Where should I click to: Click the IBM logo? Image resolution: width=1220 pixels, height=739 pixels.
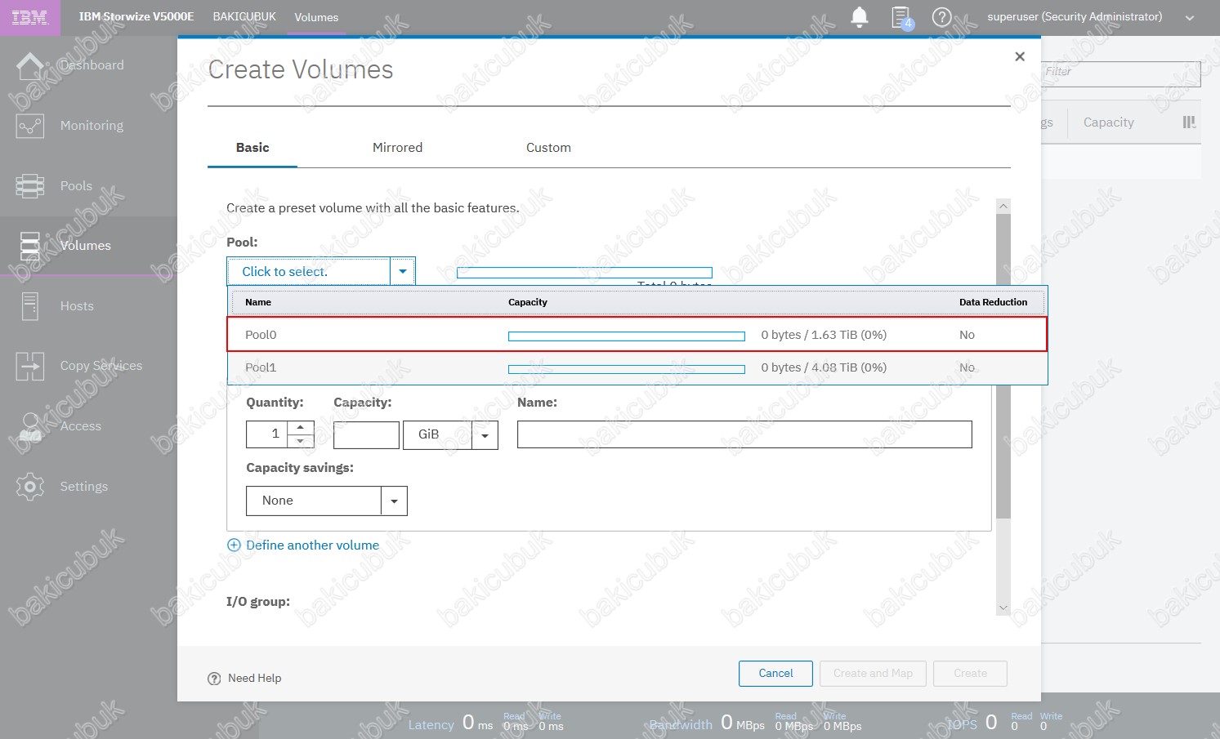tap(30, 17)
